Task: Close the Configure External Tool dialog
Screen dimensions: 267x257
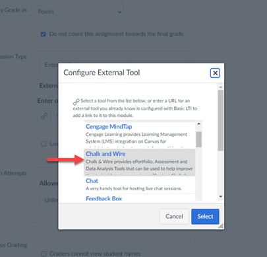Action: (215, 73)
